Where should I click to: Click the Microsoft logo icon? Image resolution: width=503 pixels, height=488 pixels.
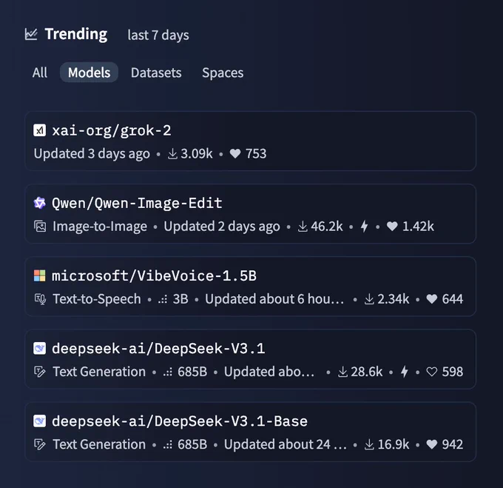tap(40, 275)
